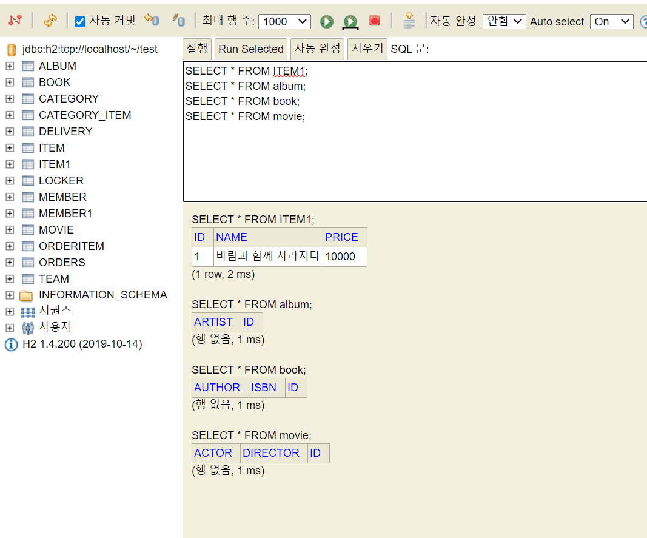The height and width of the screenshot is (538, 647).
Task: Select the ITEM table name in tree
Action: tap(52, 148)
